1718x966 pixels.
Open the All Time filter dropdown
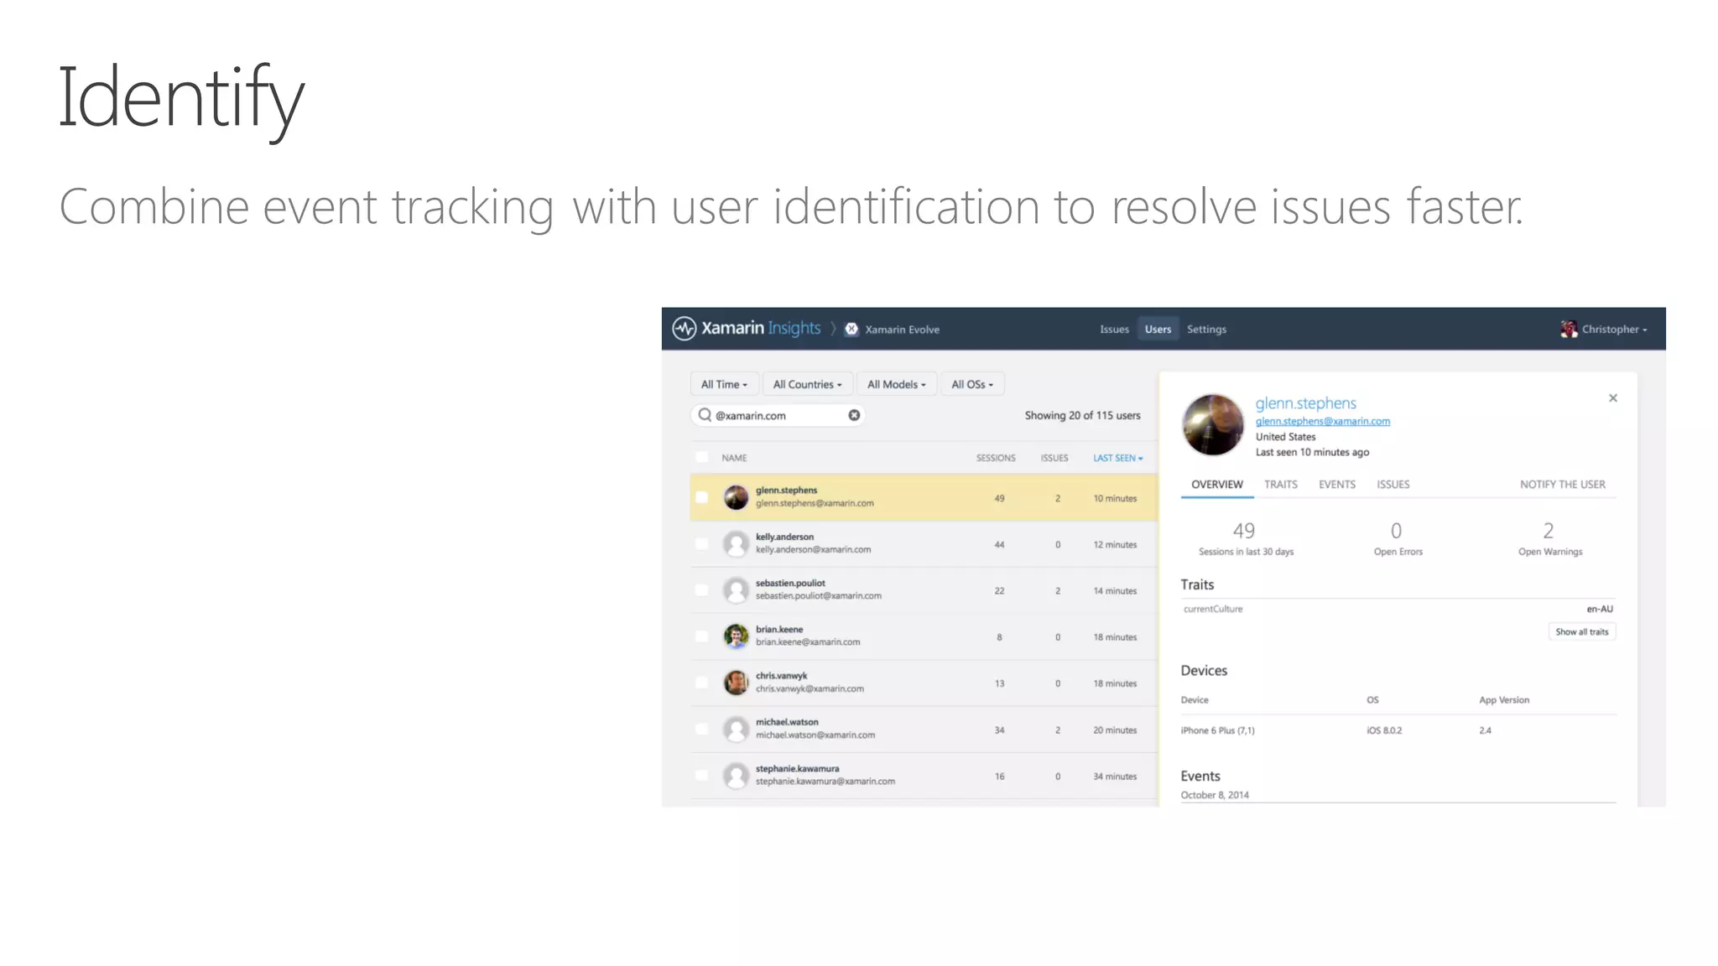click(724, 384)
